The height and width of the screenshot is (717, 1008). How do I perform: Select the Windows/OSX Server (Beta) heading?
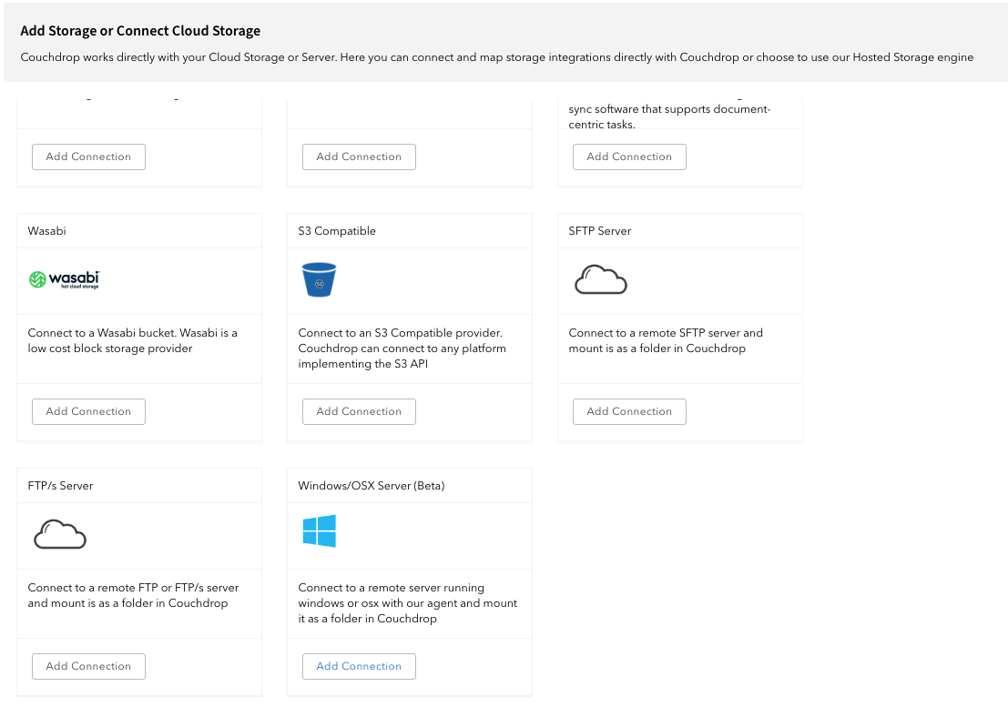point(372,486)
